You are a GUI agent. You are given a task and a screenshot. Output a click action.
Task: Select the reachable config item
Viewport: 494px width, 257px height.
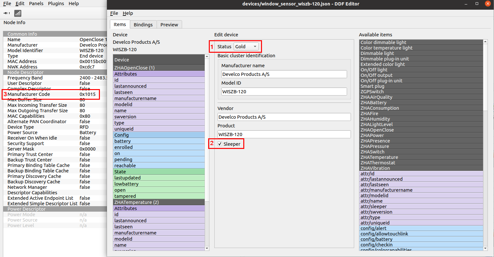(x=159, y=166)
